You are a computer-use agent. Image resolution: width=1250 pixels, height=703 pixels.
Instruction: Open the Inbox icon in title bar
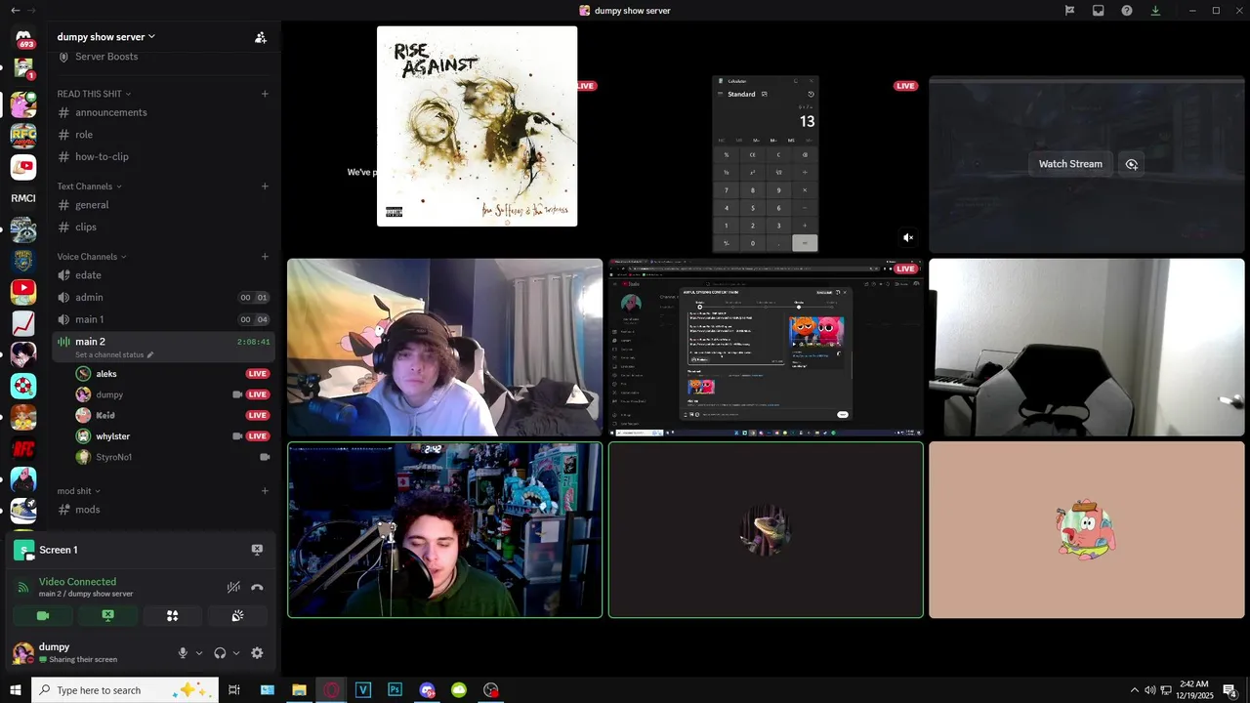(1098, 11)
